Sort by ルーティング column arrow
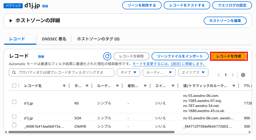The image size is (256, 140). pos(117,86)
